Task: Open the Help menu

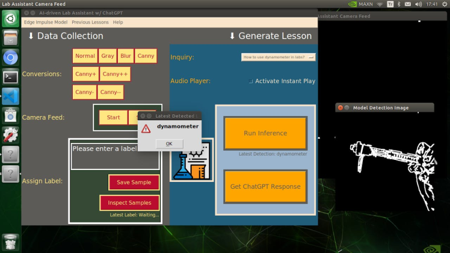Action: click(x=118, y=22)
